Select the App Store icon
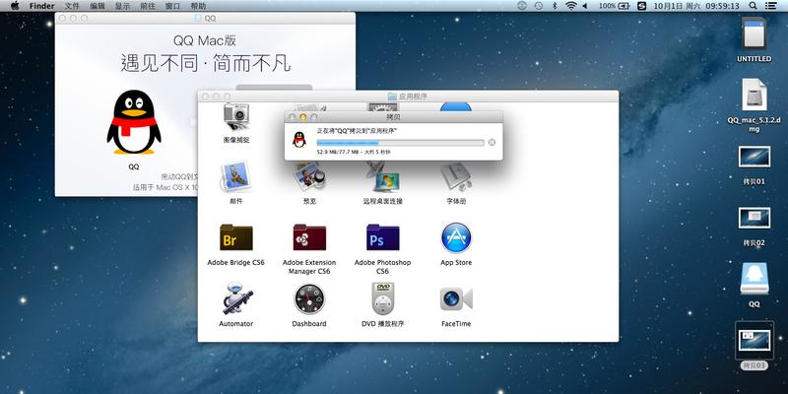Viewport: 788px width, 394px height. [x=456, y=237]
